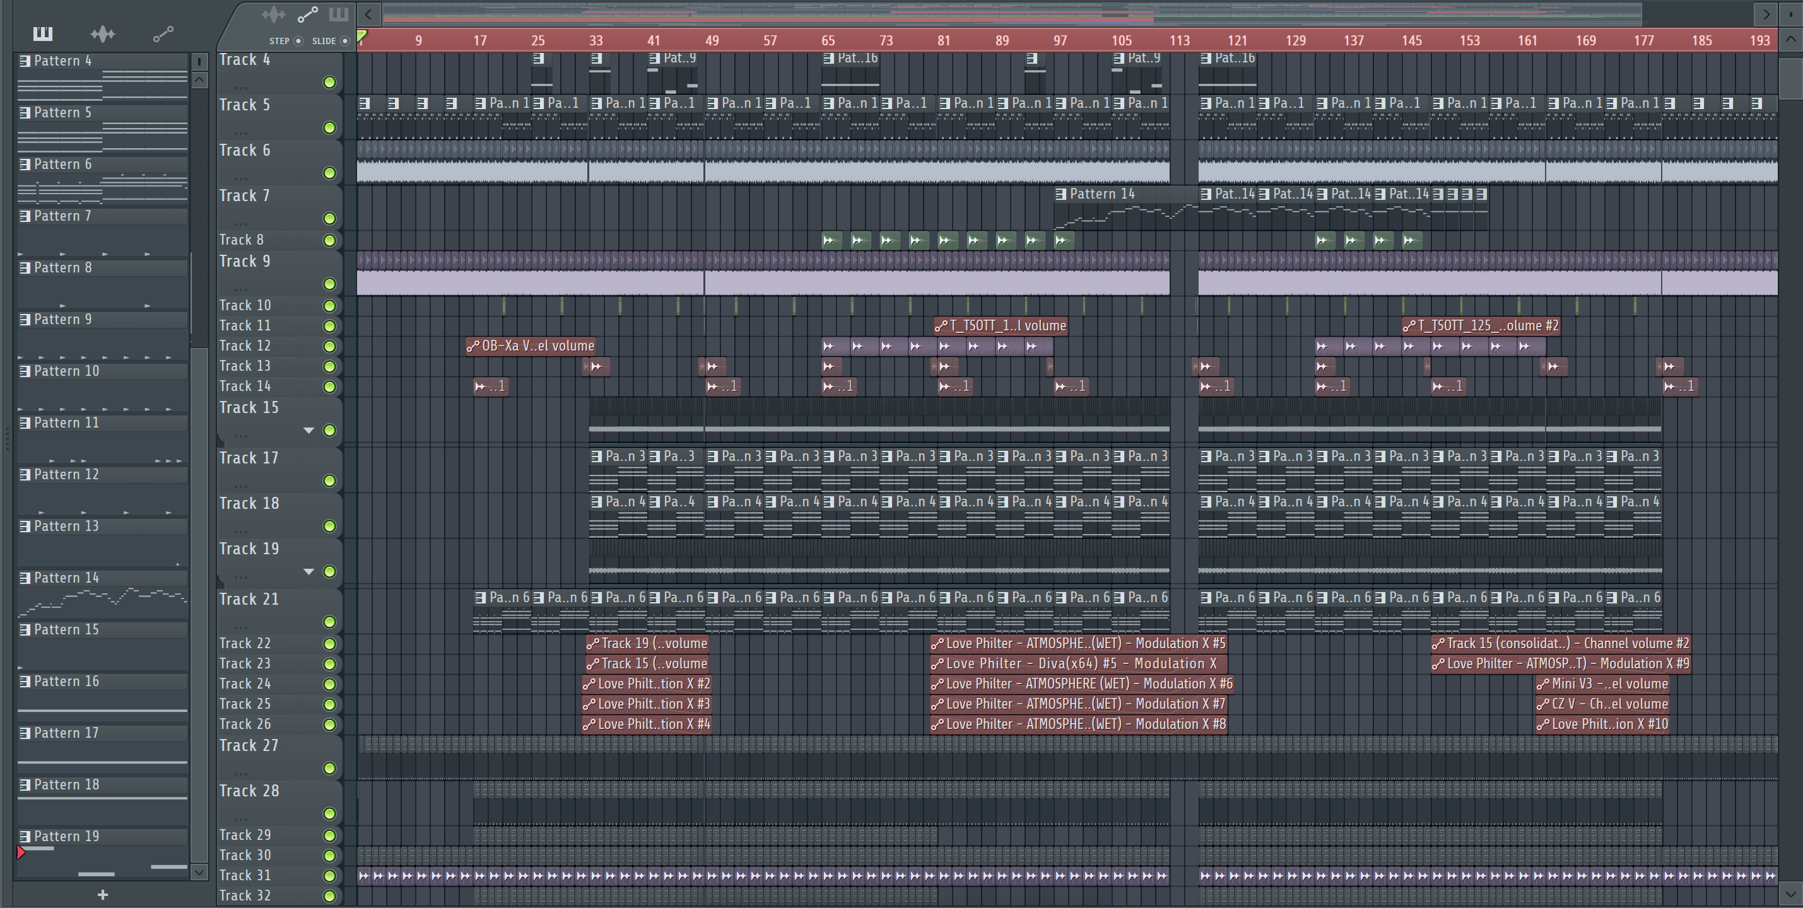Image resolution: width=1803 pixels, height=908 pixels.
Task: Select Track 19 volume automation clip
Action: [x=647, y=643]
